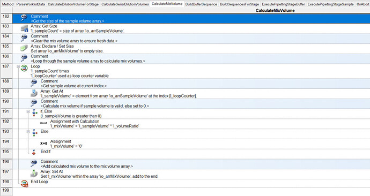Click the Else icon on line 193

pyautogui.click(x=35, y=133)
